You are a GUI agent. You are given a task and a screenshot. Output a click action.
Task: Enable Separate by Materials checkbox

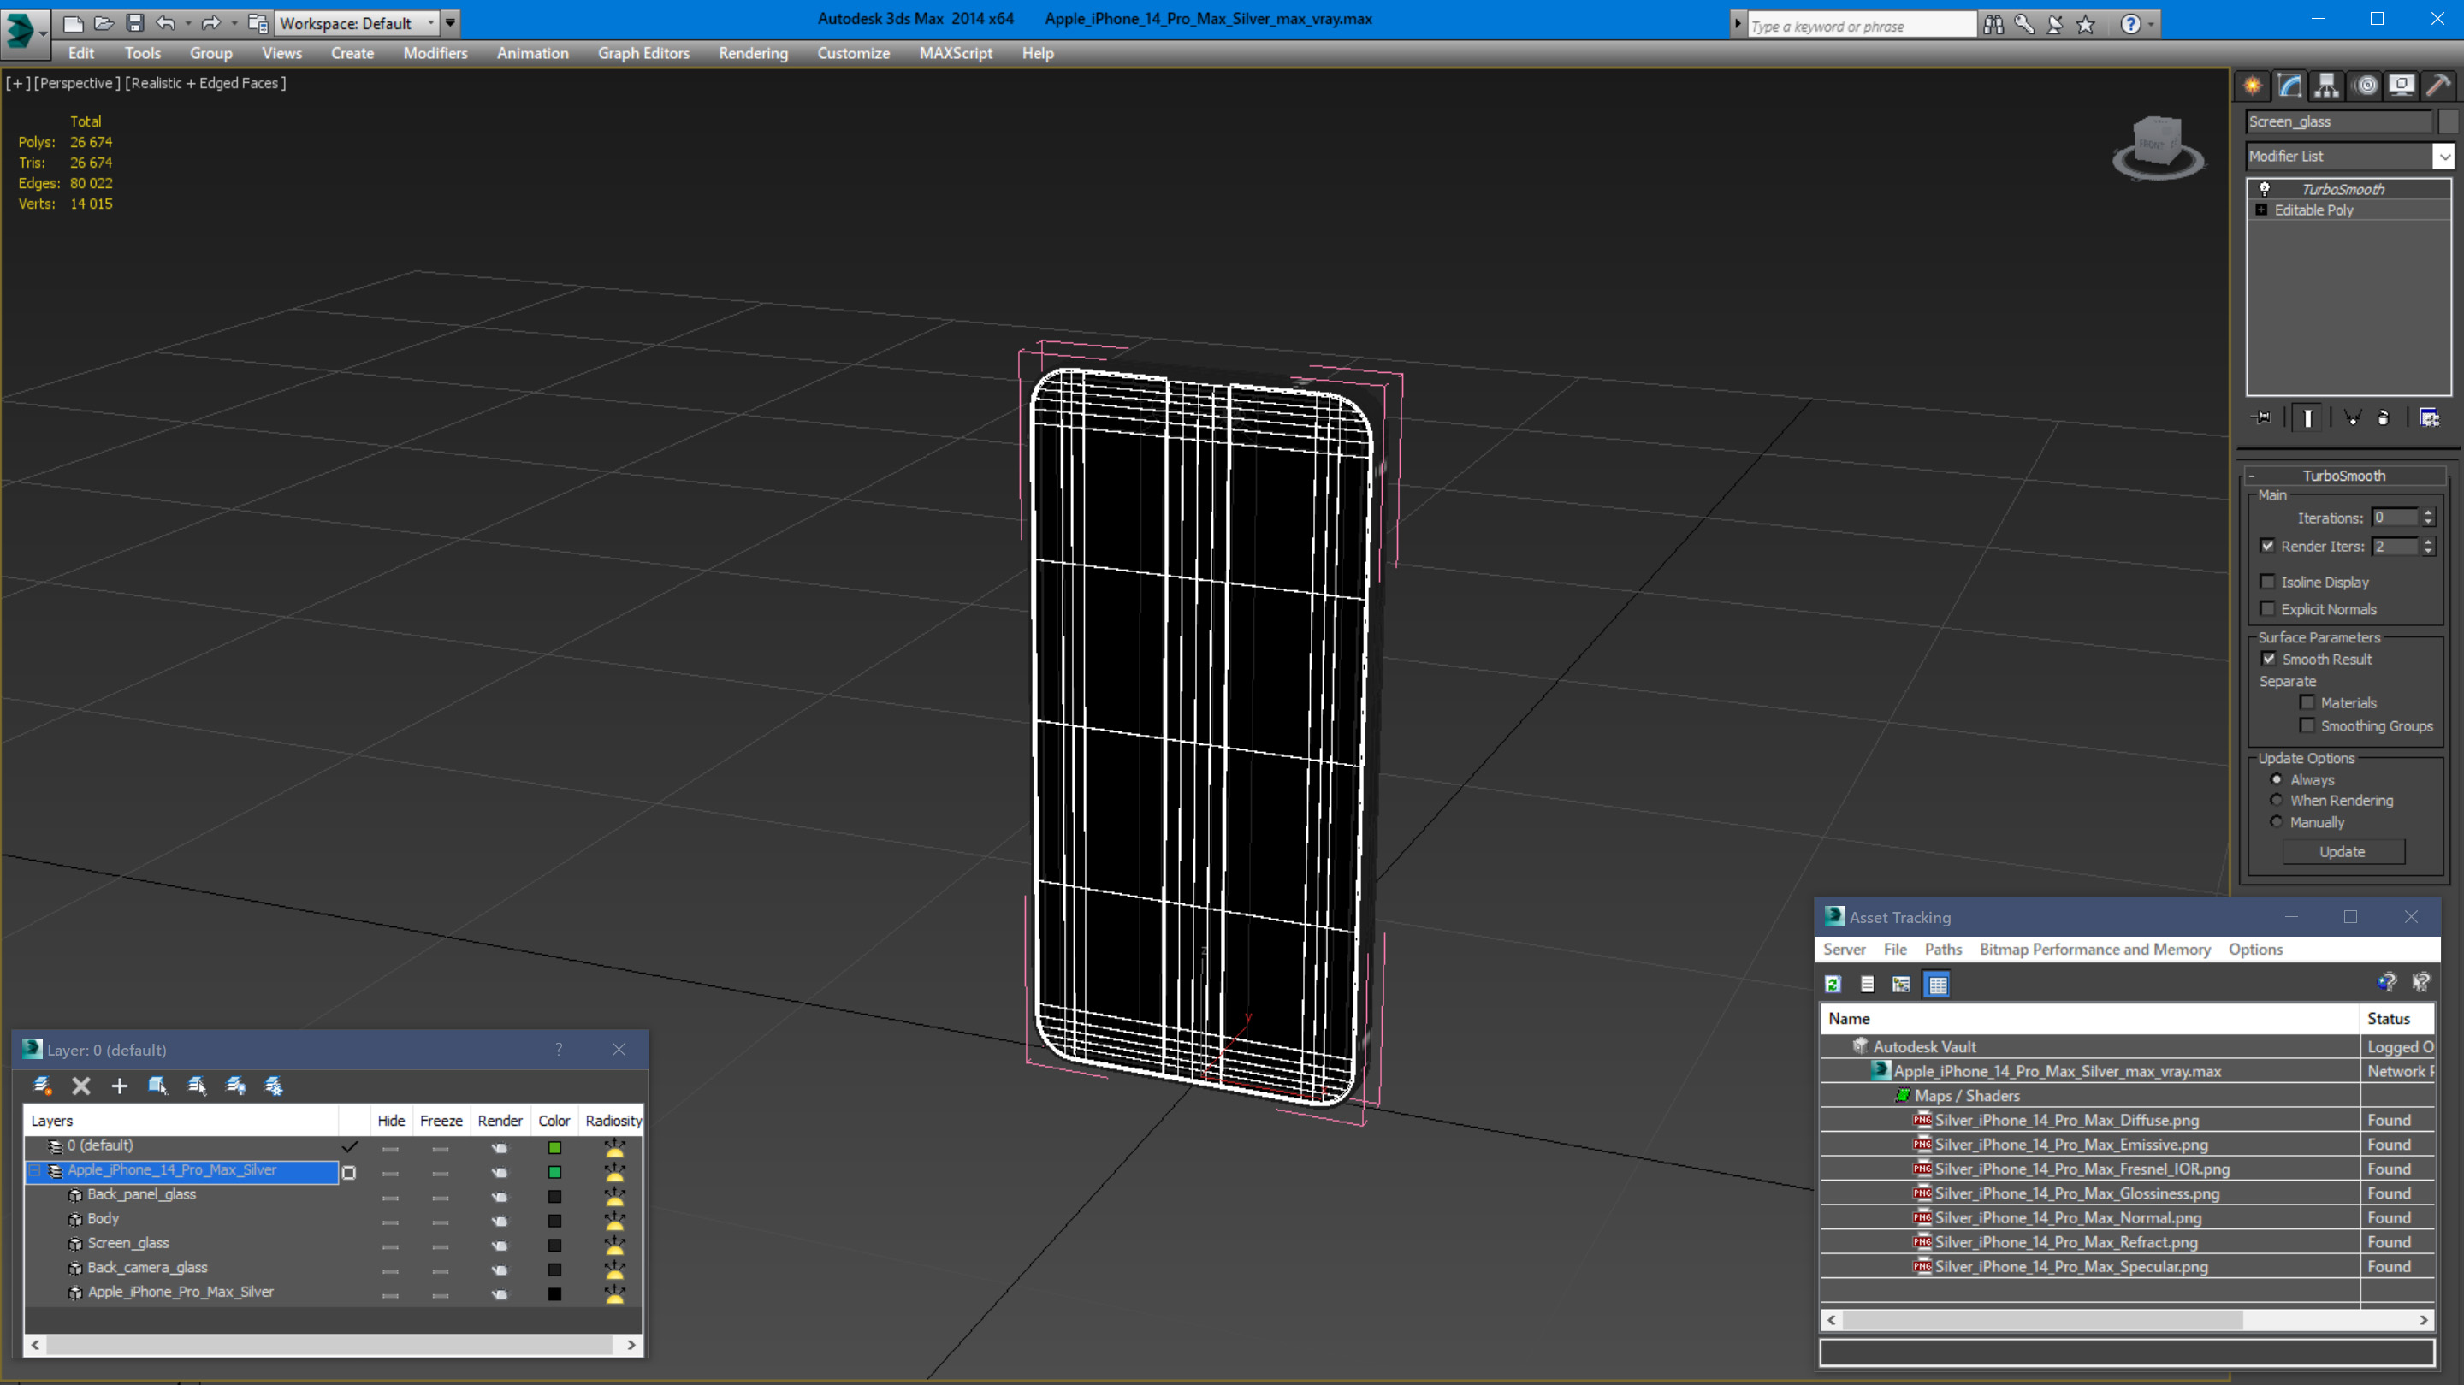click(x=2308, y=703)
